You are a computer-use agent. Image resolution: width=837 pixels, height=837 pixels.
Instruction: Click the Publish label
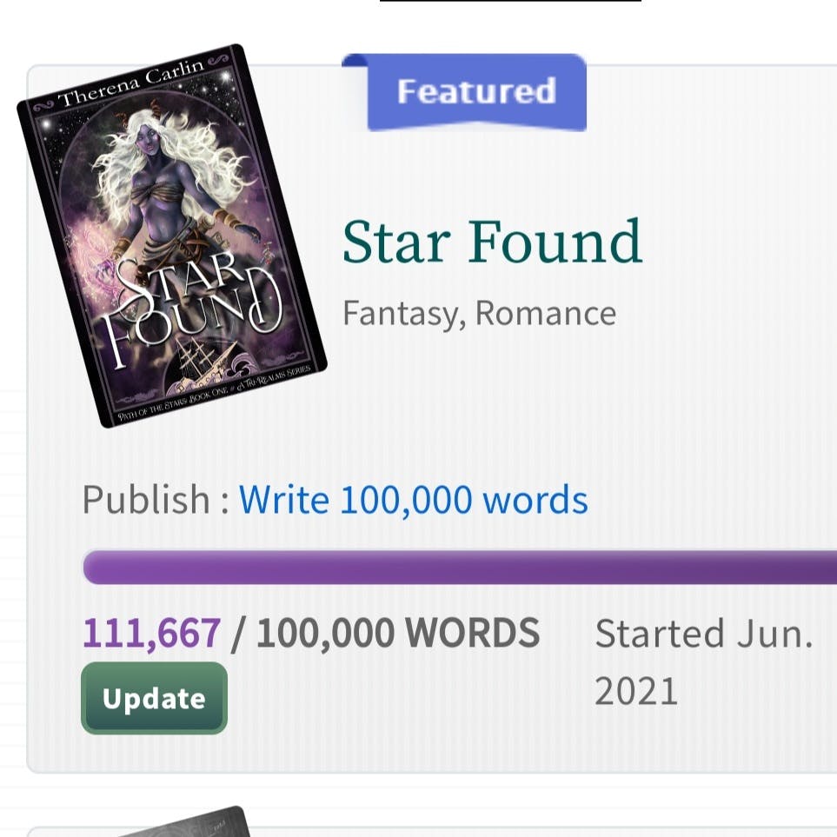(146, 500)
